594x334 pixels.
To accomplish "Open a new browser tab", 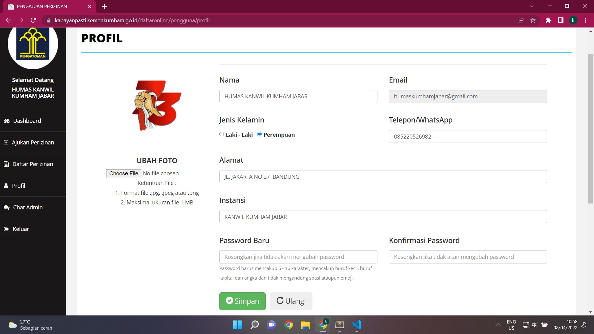I will pos(104,6).
